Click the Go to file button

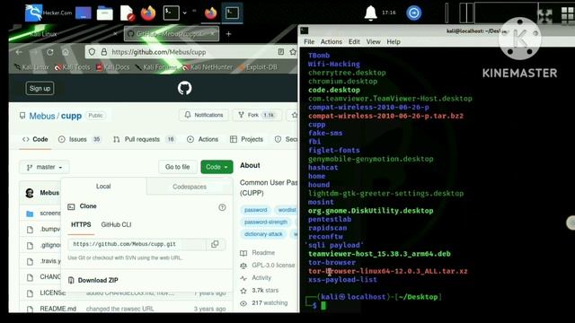pyautogui.click(x=178, y=167)
